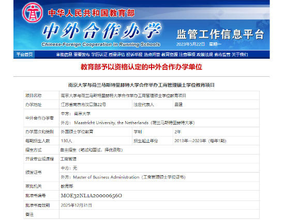Select the 法定代表人 label cell

(x=153, y=105)
